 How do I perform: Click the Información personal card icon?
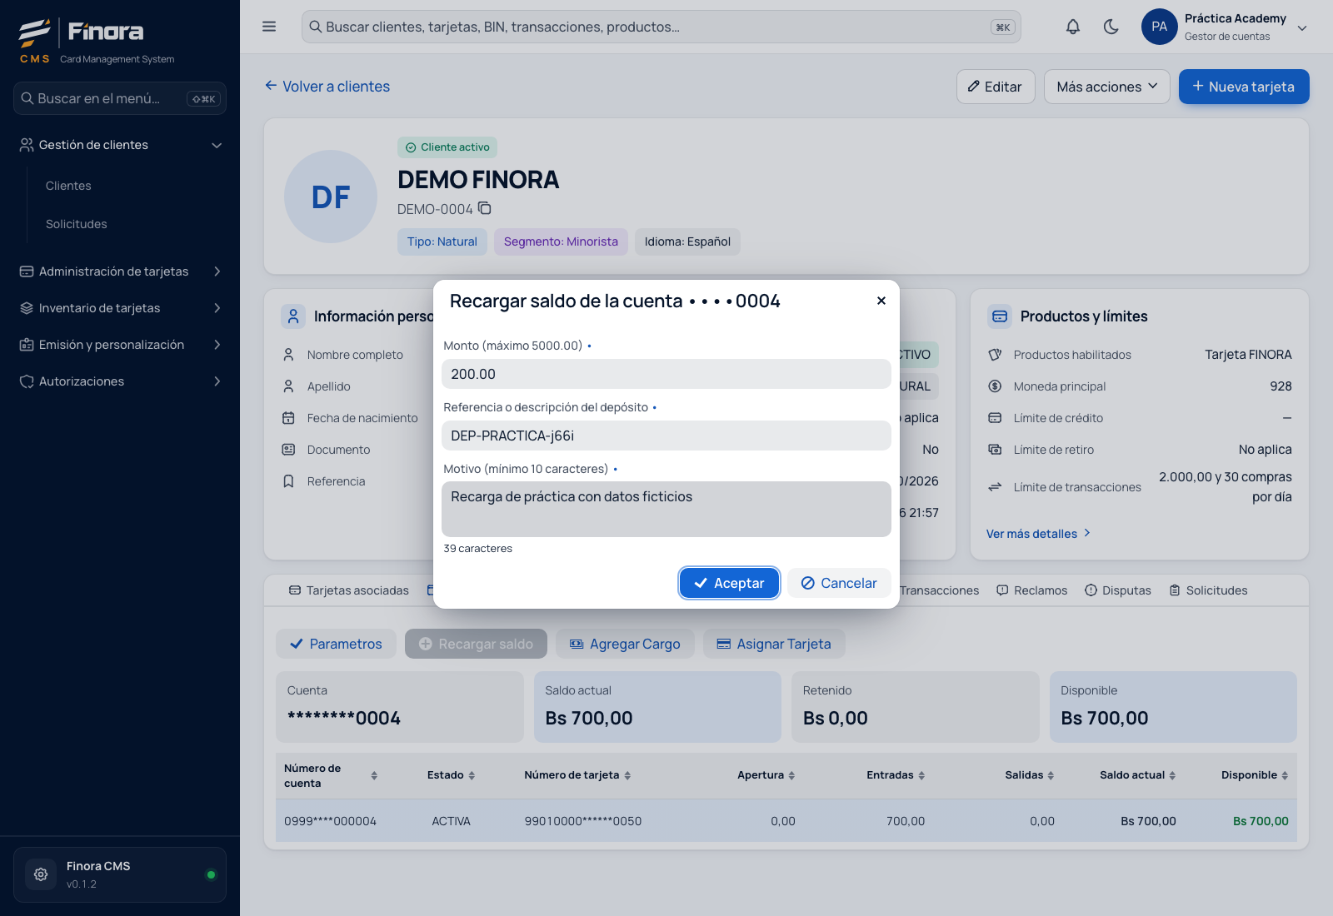(293, 316)
